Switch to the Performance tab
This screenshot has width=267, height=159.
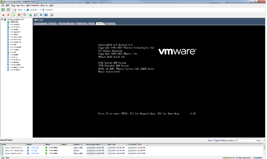pyautogui.click(x=82, y=24)
